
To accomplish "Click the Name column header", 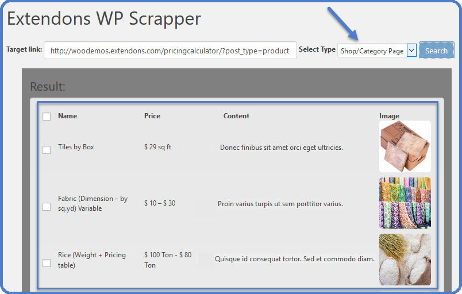I will pyautogui.click(x=67, y=116).
